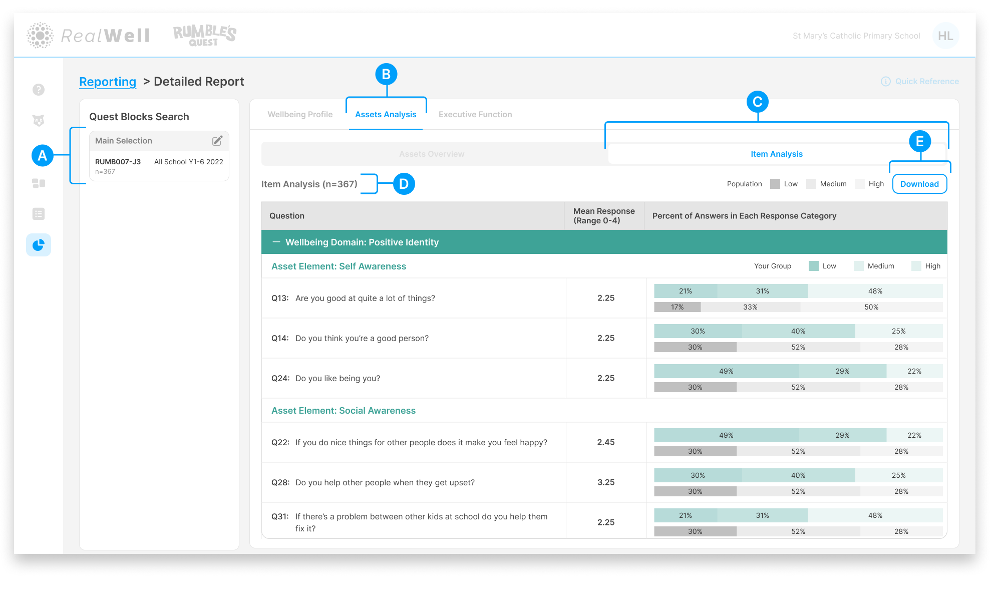Click the Rumble's Quest logo

coord(204,36)
